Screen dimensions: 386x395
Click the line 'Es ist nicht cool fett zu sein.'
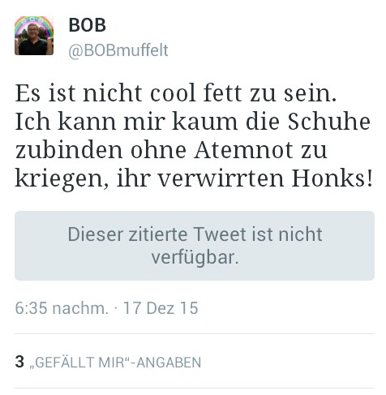(176, 93)
